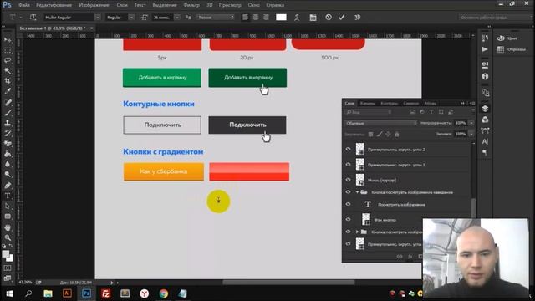Viewport: 535px width, 301px height.
Task: Toggle text orientation
Action: (33, 17)
